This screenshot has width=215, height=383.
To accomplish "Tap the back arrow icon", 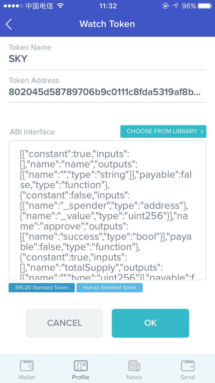I will click(9, 24).
